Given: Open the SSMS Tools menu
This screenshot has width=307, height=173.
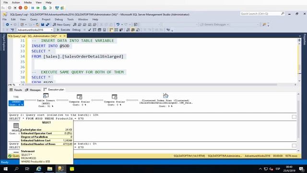Looking at the screenshot, I should click(71, 19).
